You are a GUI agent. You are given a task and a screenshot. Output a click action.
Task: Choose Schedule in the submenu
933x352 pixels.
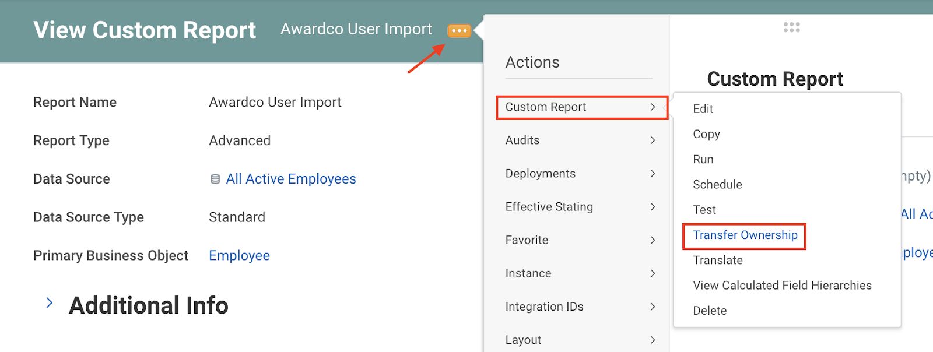tap(717, 185)
